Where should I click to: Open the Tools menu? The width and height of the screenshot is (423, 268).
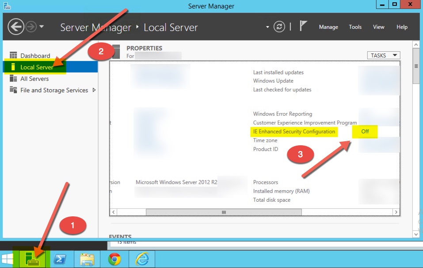(355, 27)
